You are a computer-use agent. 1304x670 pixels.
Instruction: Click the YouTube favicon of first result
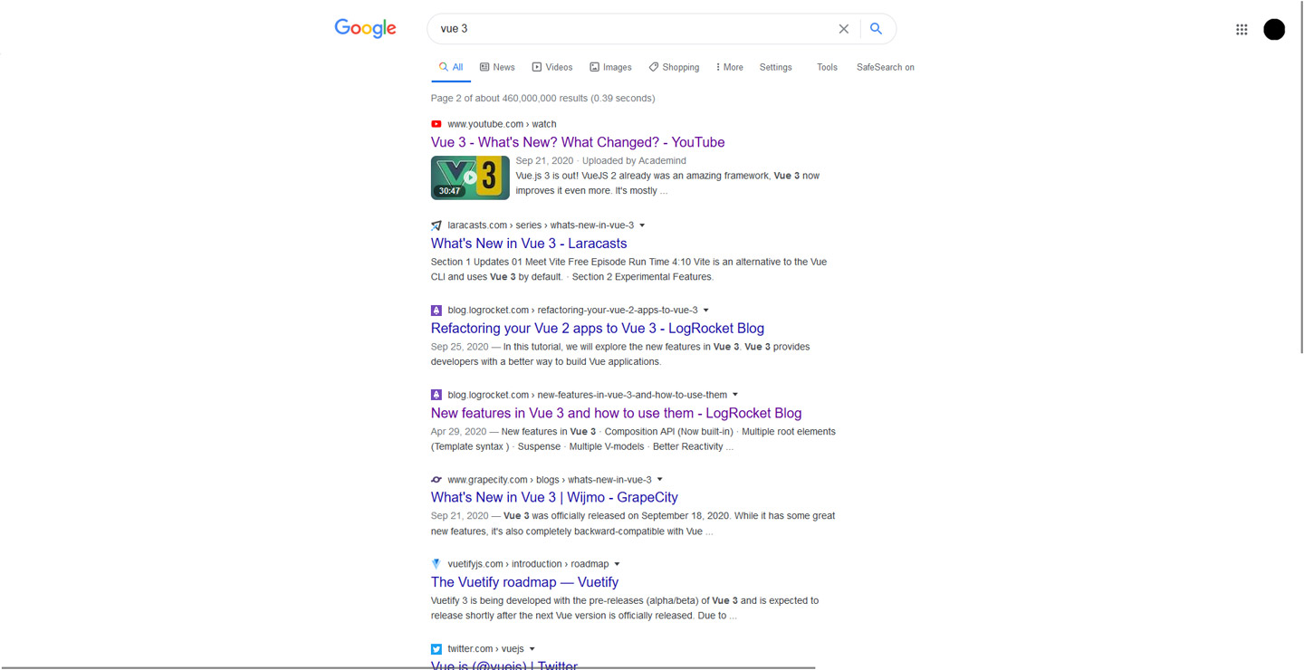436,124
